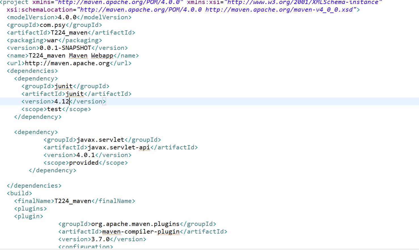Click the javax.servlet groupId value
The width and height of the screenshot is (419, 250).
click(x=101, y=140)
